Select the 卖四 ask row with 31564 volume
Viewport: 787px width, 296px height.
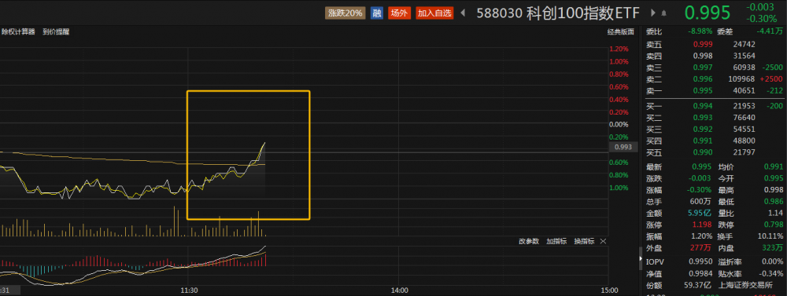tap(715, 56)
